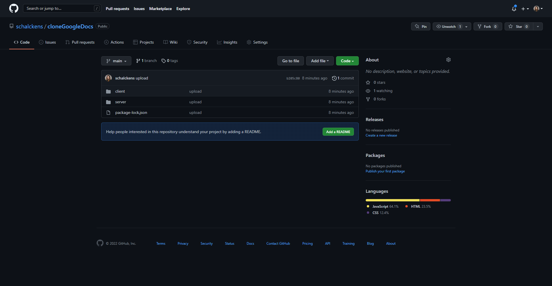Click Pull requests in the top navigation
The image size is (552, 286).
click(x=117, y=9)
